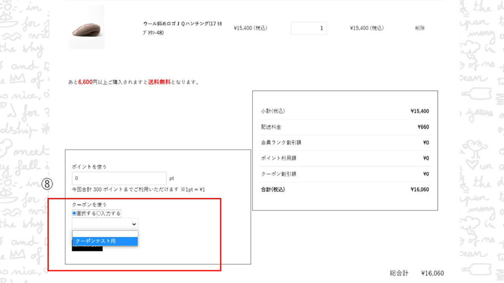
Task: Choose the クーポンテスト用 coupon option
Action: pyautogui.click(x=105, y=241)
